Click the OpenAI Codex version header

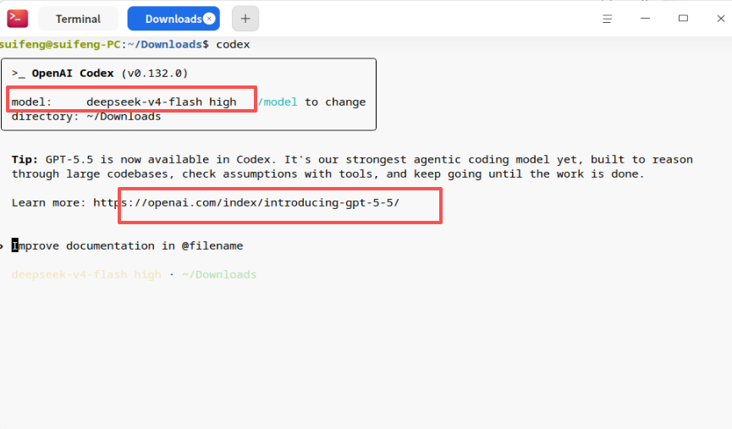click(100, 74)
